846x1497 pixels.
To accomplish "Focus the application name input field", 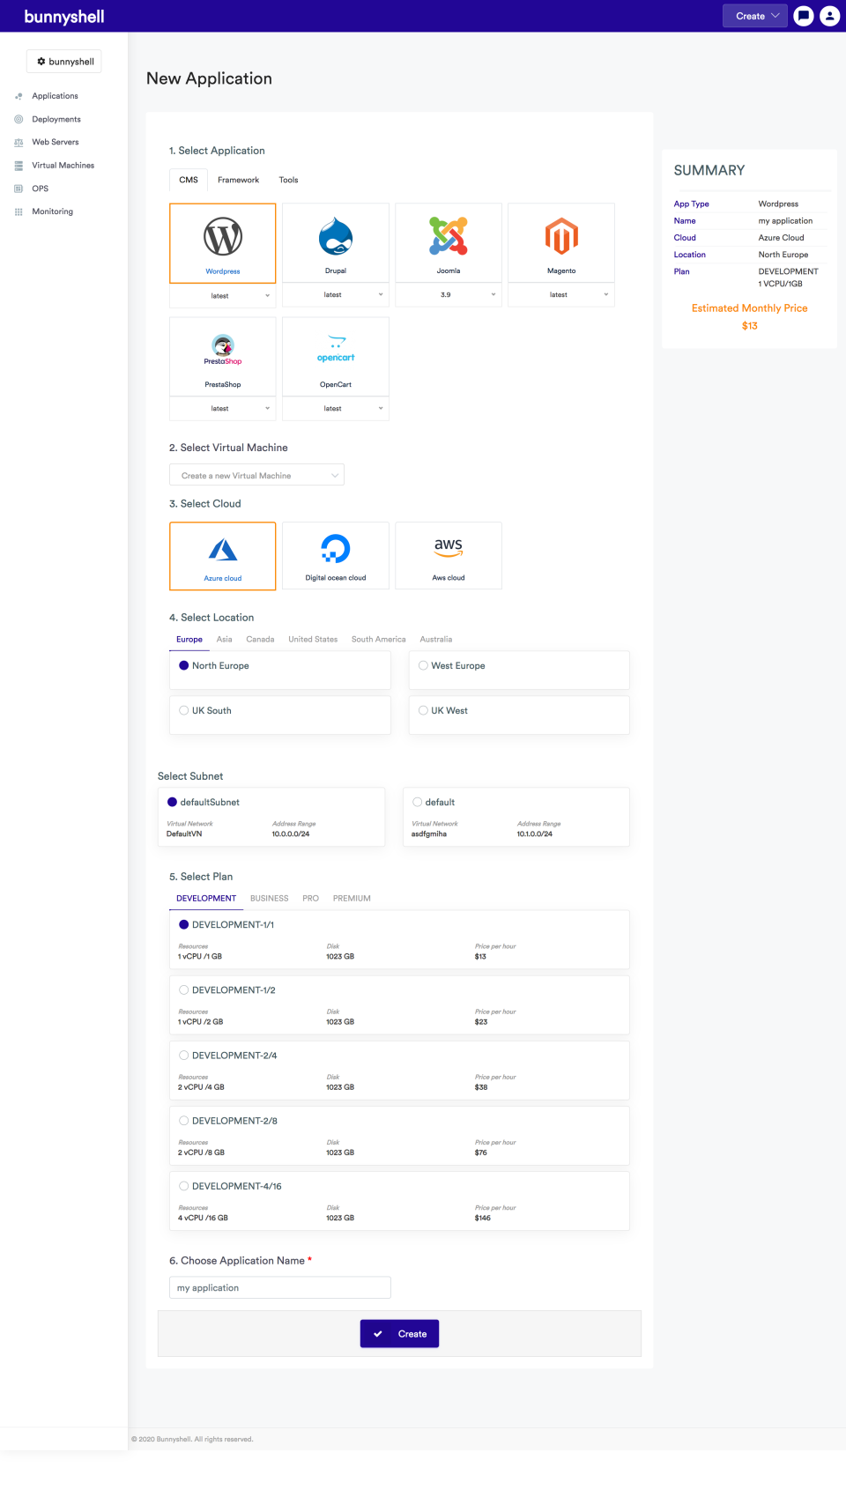I will coord(279,1288).
